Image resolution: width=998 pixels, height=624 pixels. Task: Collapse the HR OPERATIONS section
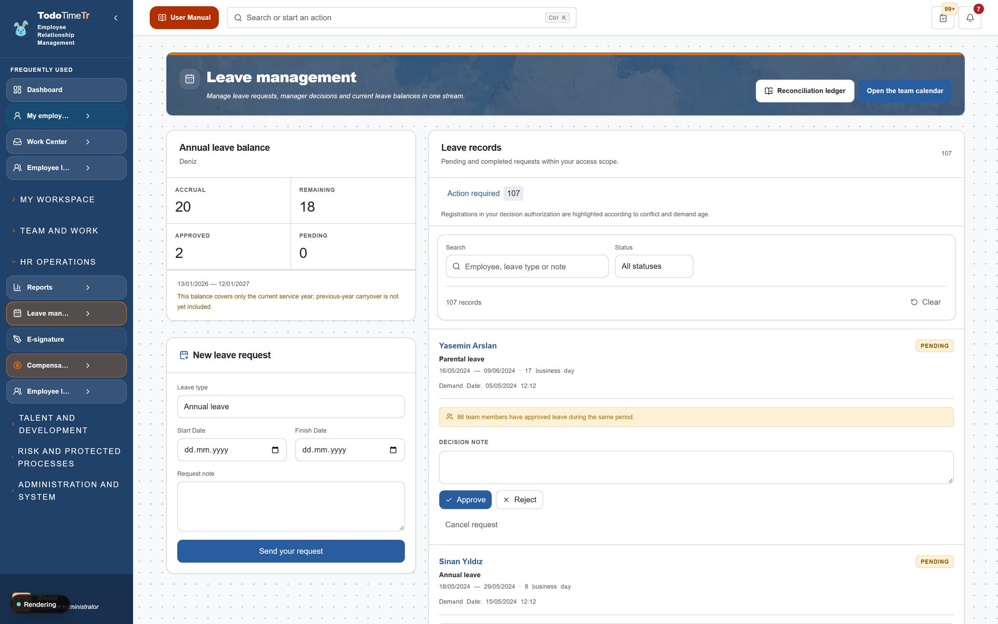(57, 262)
